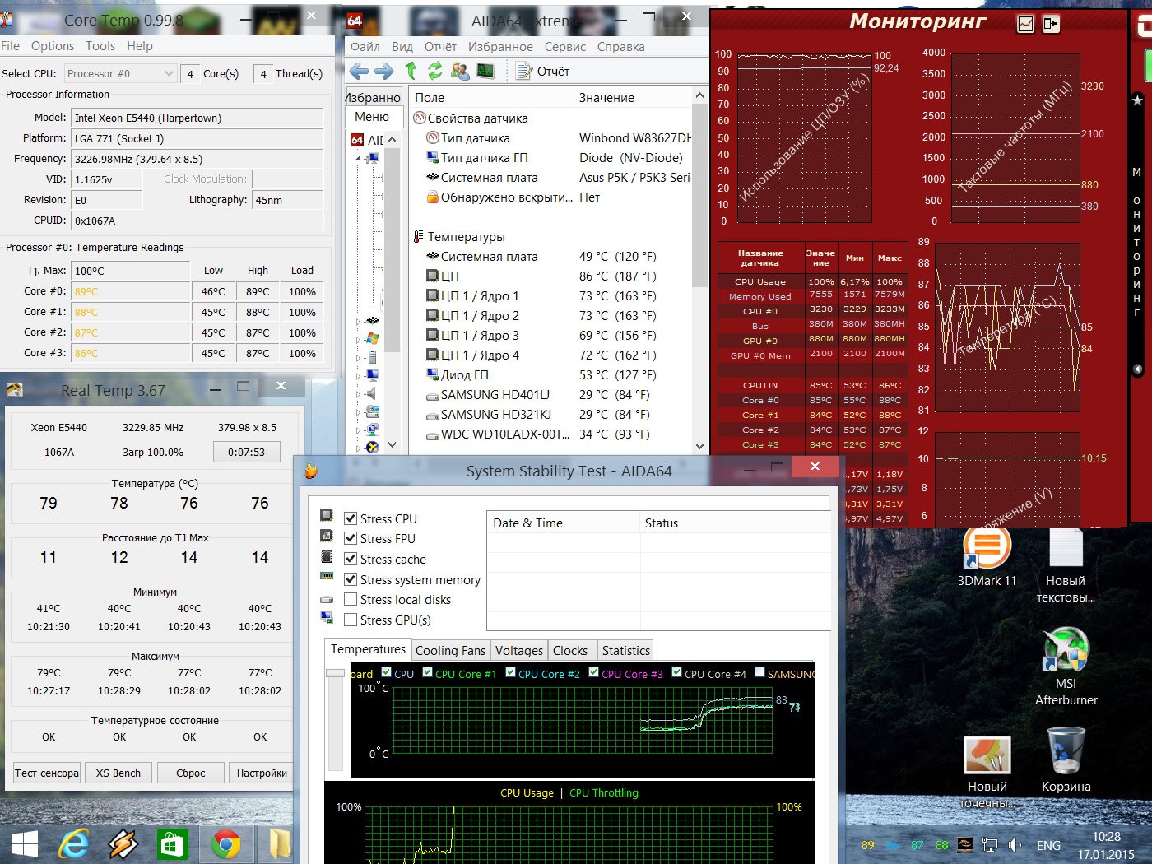Open Tools menu in Core Temp
Screen dimensions: 1152x864
[100, 46]
